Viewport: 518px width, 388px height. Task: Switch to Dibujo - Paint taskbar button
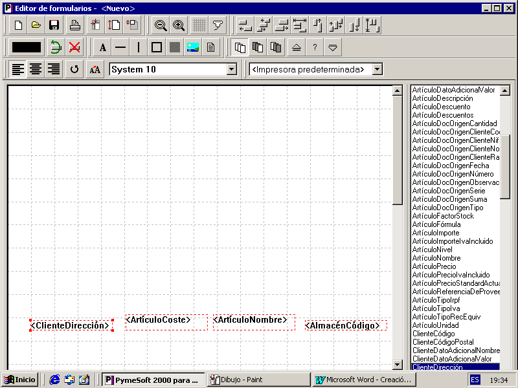pyautogui.click(x=258, y=380)
